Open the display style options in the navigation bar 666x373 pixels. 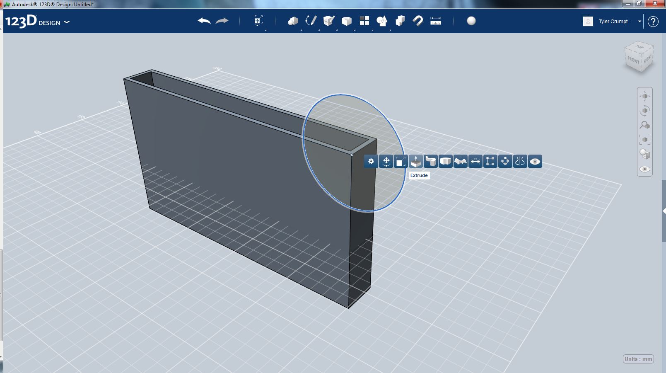pyautogui.click(x=645, y=154)
